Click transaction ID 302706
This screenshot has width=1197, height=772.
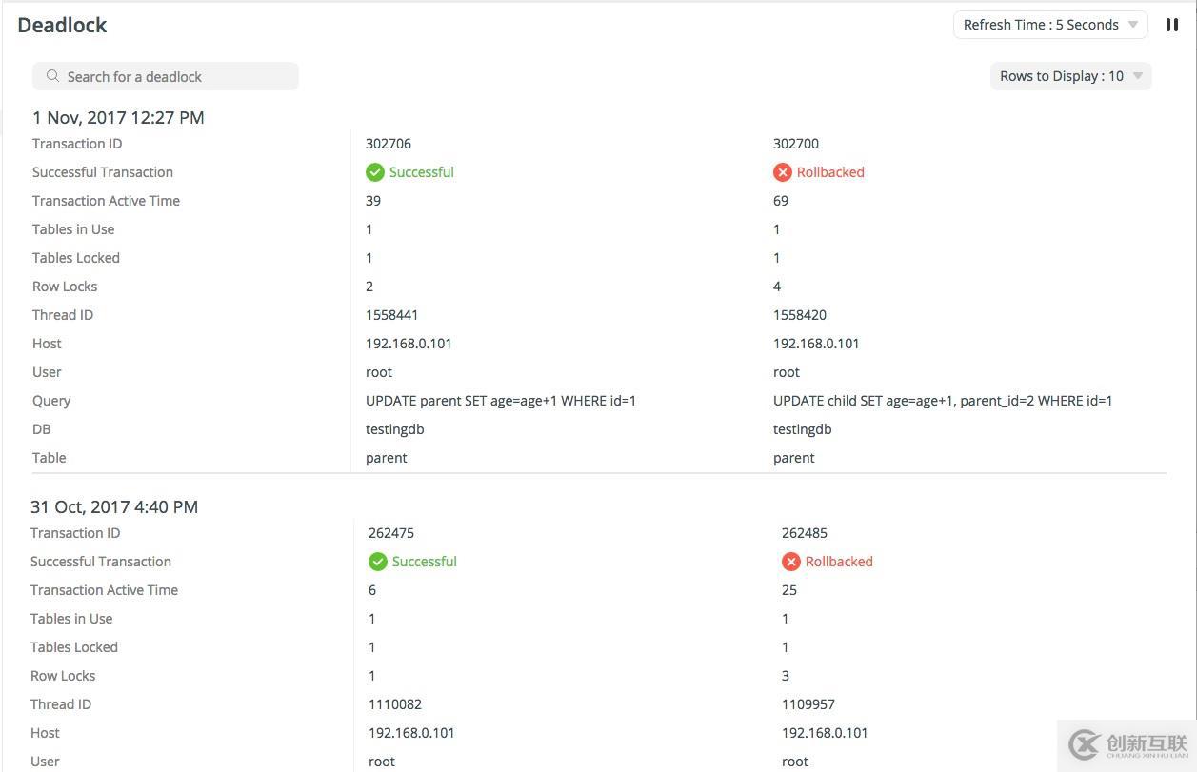tap(389, 144)
